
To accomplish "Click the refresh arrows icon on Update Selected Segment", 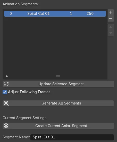I will point(6,84).
